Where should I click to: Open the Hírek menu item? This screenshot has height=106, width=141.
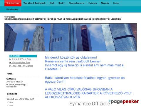pyautogui.click(x=52, y=3)
